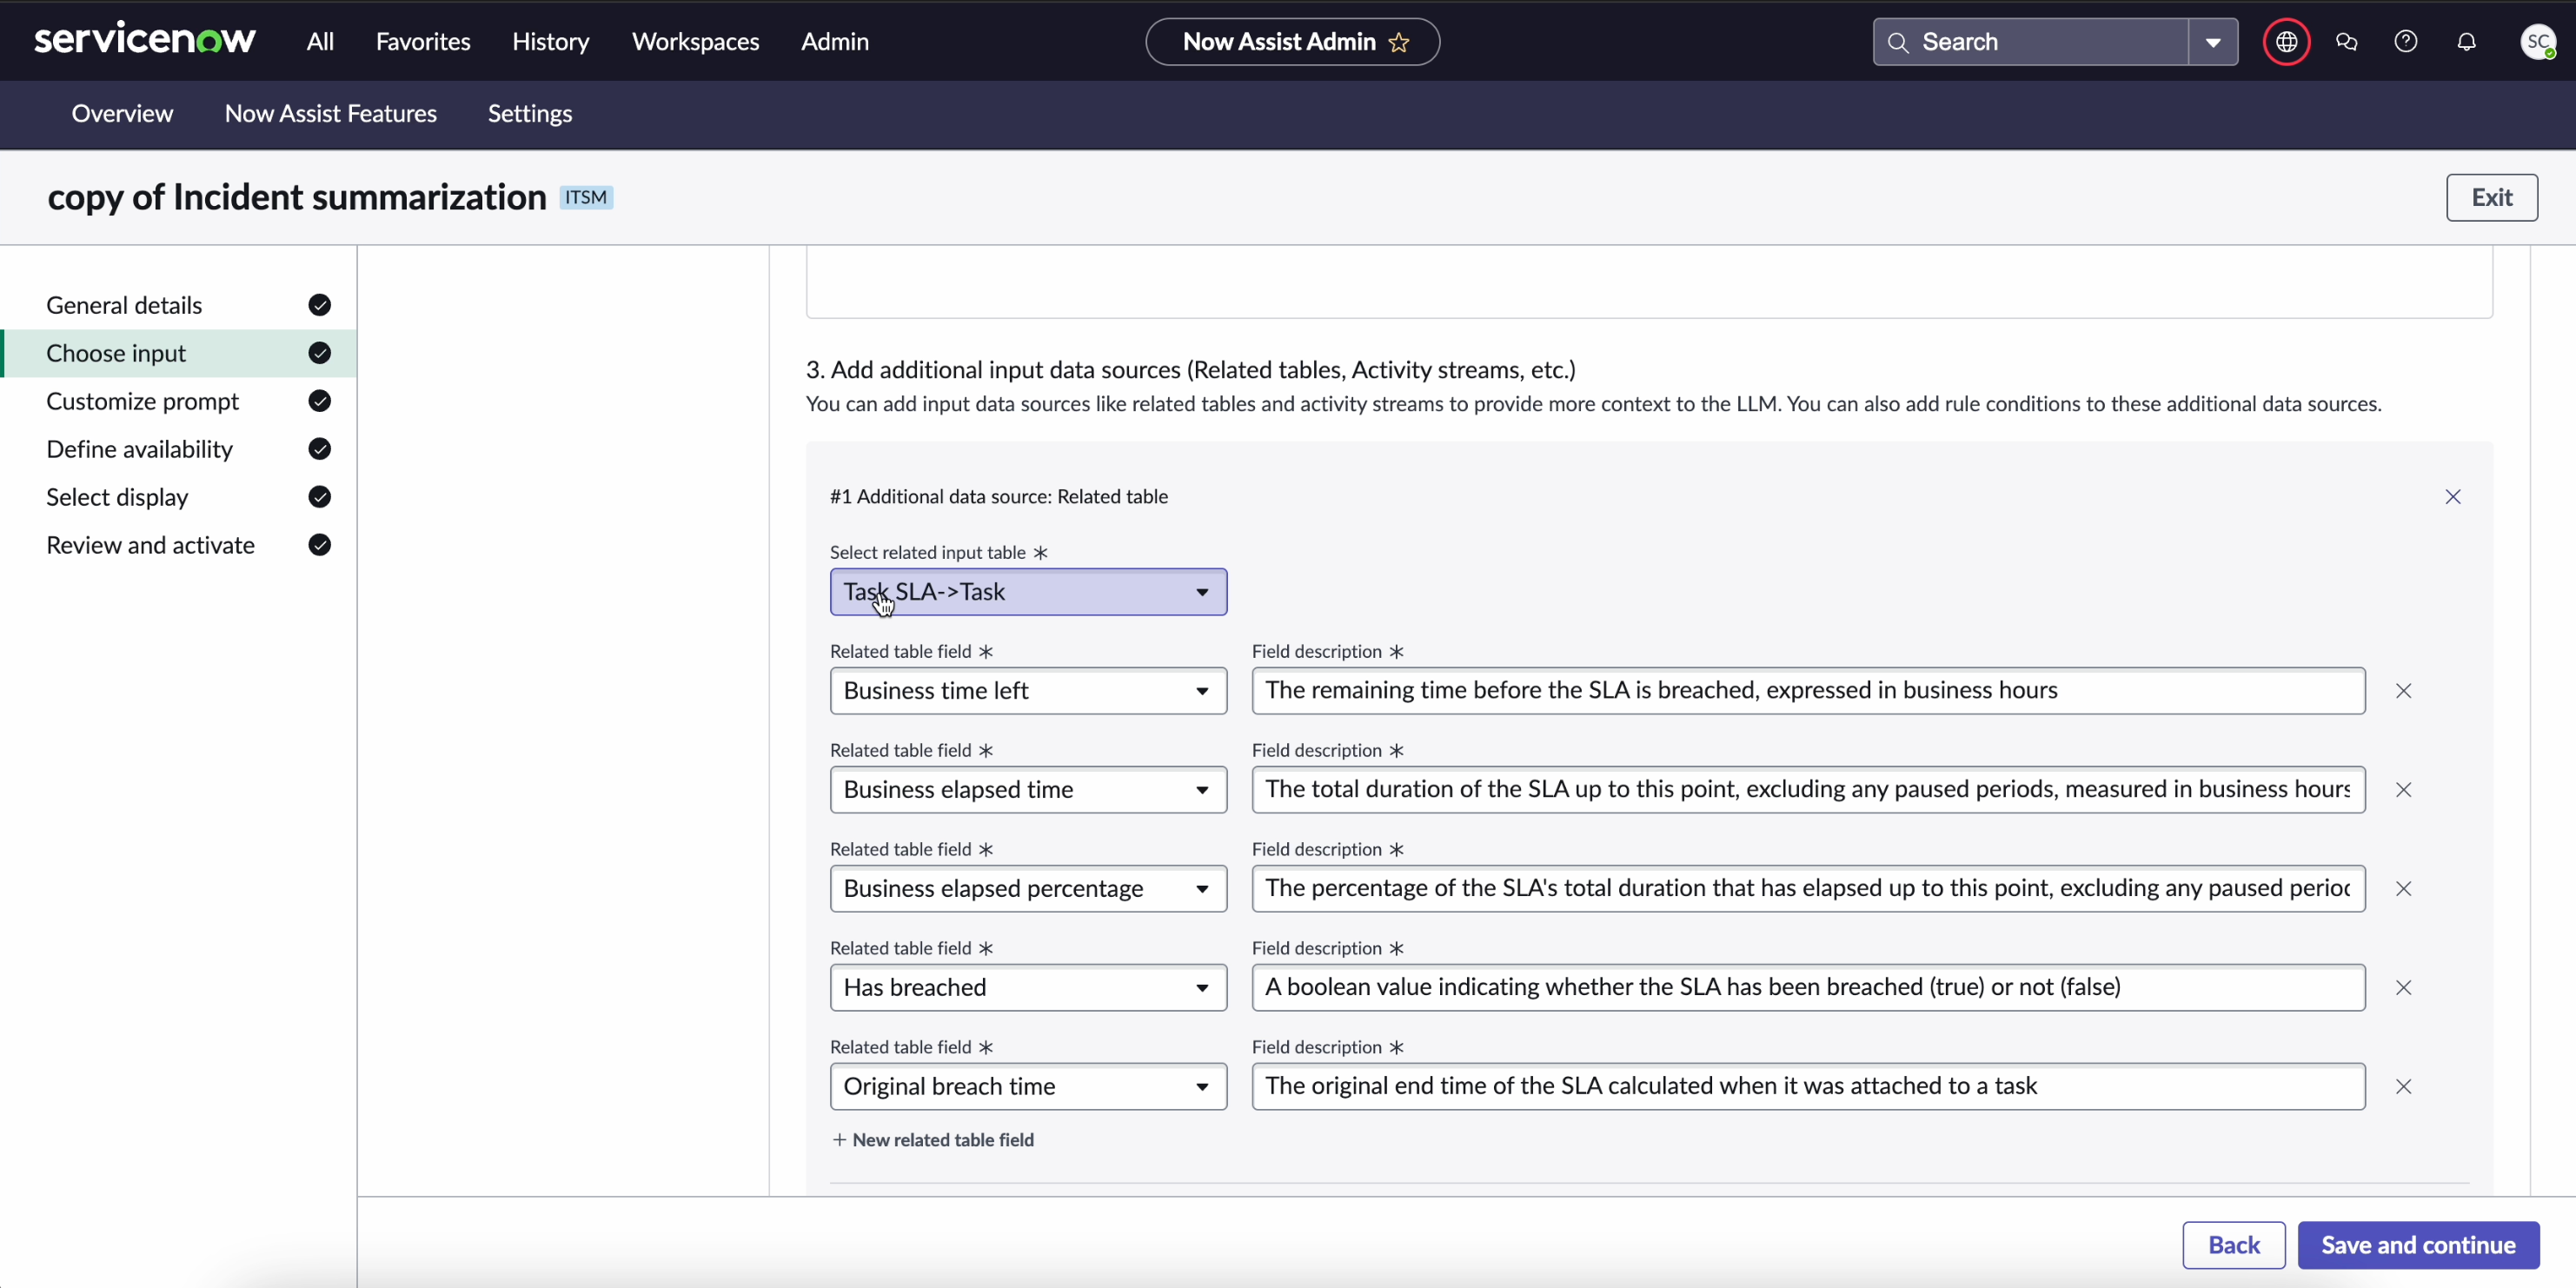
Task: Open the All menu
Action: pos(320,41)
